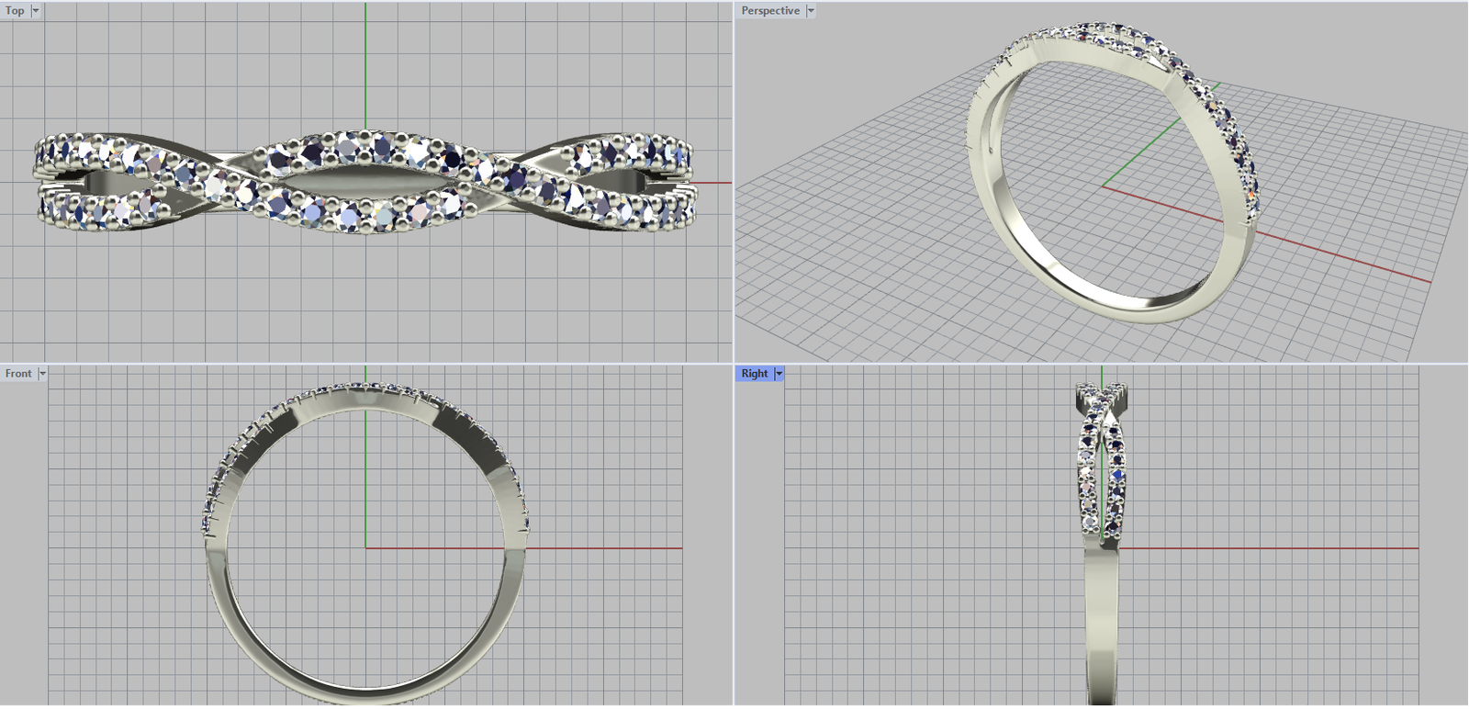Click the Perspective viewport title label
Viewport: 1469px width, 709px height.
[x=770, y=11]
